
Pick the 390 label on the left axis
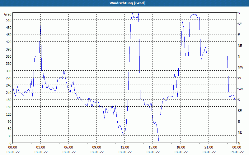9,49
